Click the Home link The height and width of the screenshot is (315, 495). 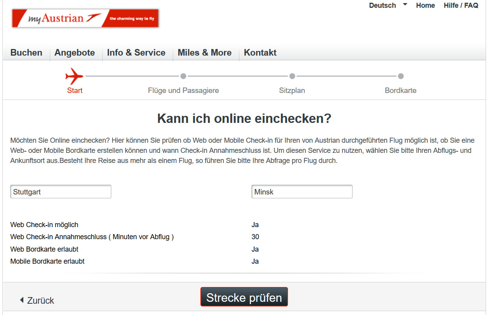click(x=425, y=5)
